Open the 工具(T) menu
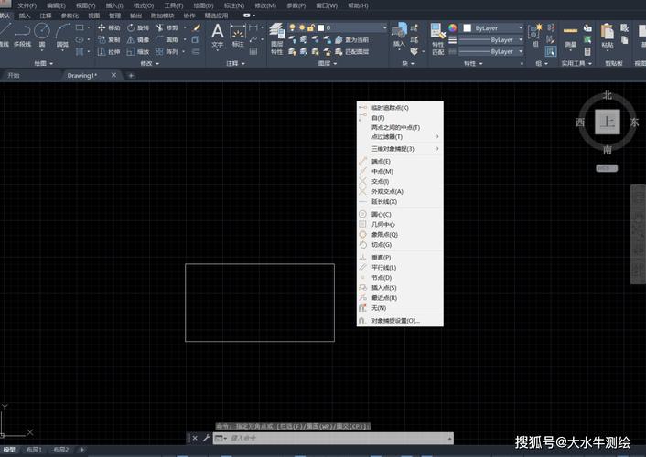646x457 pixels. [x=174, y=5]
